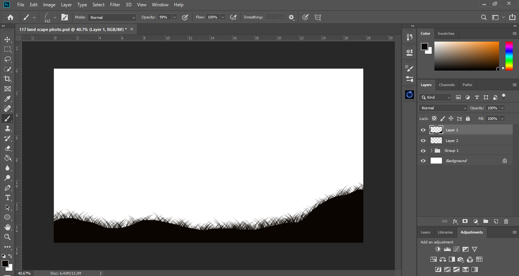519x276 pixels.
Task: Select the Lasso tool
Action: pyautogui.click(x=7, y=59)
